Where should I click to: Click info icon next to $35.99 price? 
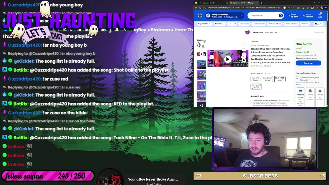[x=302, y=48]
